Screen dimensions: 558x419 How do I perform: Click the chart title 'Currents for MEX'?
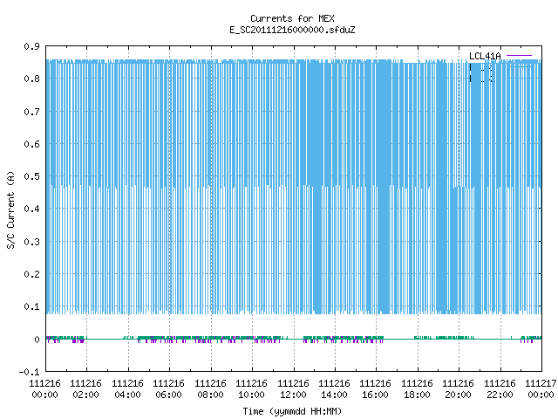pyautogui.click(x=292, y=18)
